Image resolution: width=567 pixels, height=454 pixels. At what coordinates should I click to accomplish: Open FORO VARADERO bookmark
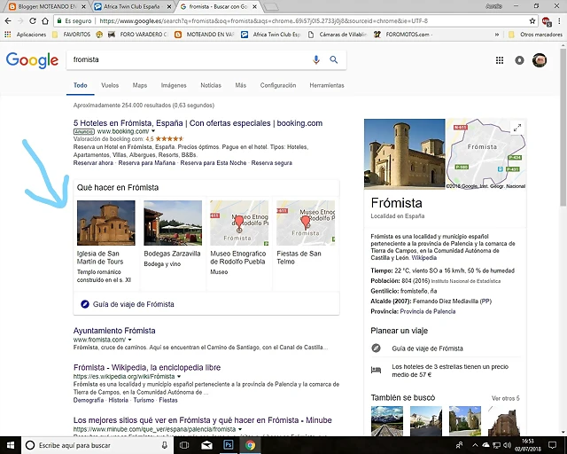tap(139, 35)
